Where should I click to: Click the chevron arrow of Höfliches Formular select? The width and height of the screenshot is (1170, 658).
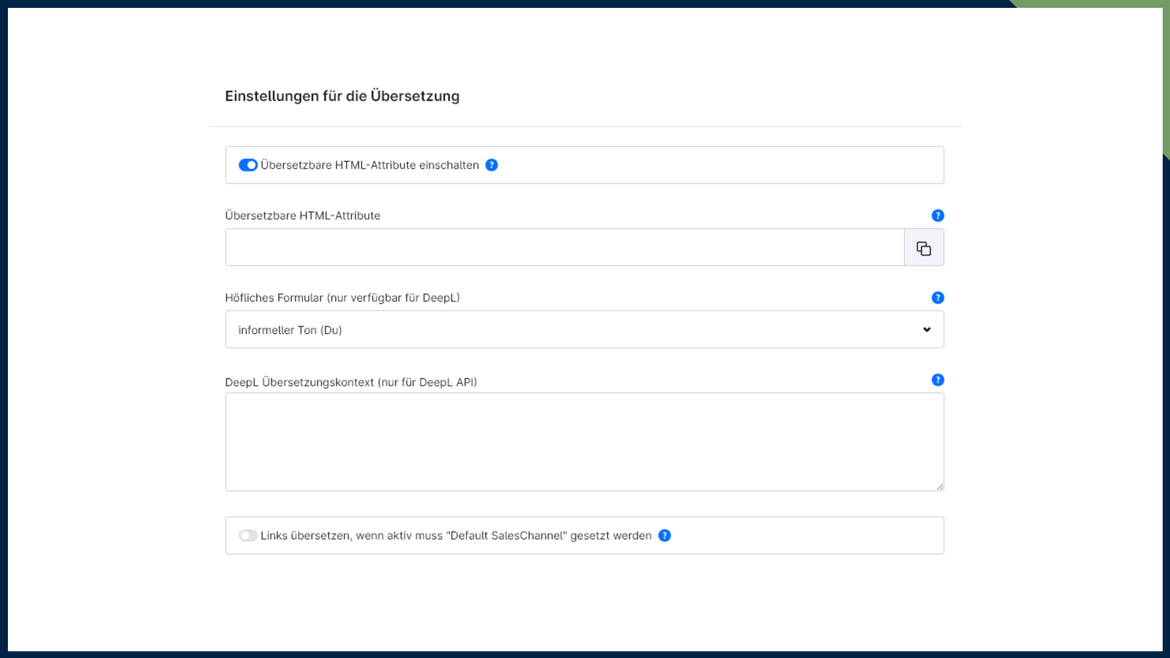(927, 330)
